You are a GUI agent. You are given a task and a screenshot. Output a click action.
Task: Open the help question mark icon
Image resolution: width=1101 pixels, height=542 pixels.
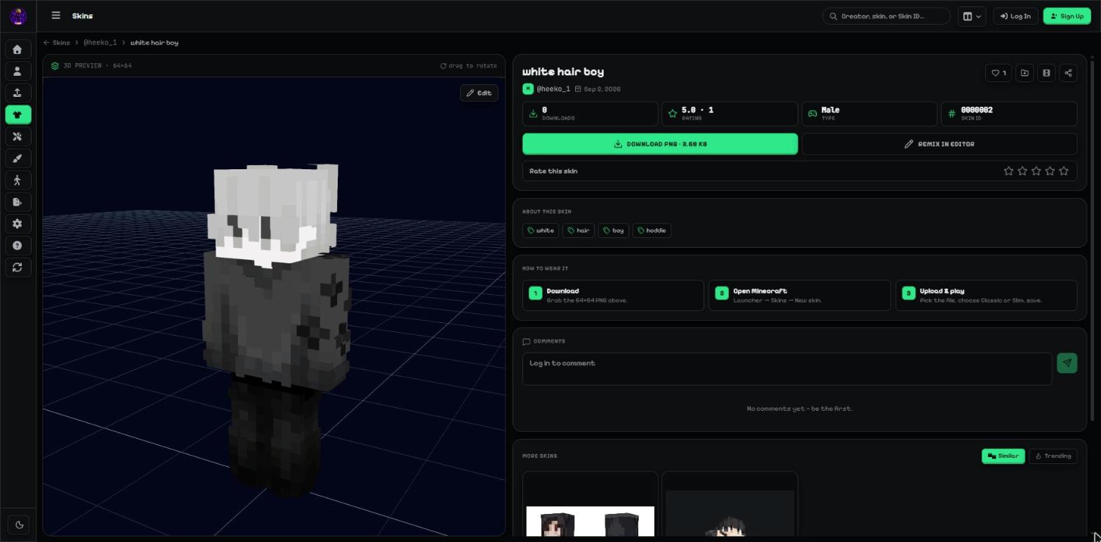18,245
